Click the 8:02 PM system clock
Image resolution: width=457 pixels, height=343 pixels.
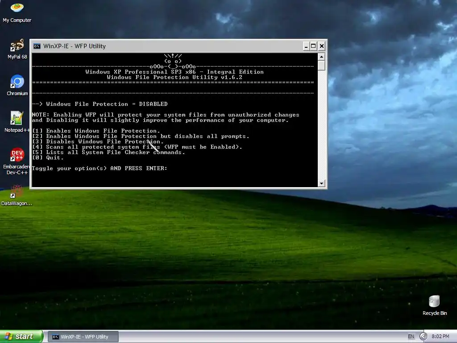(440, 336)
